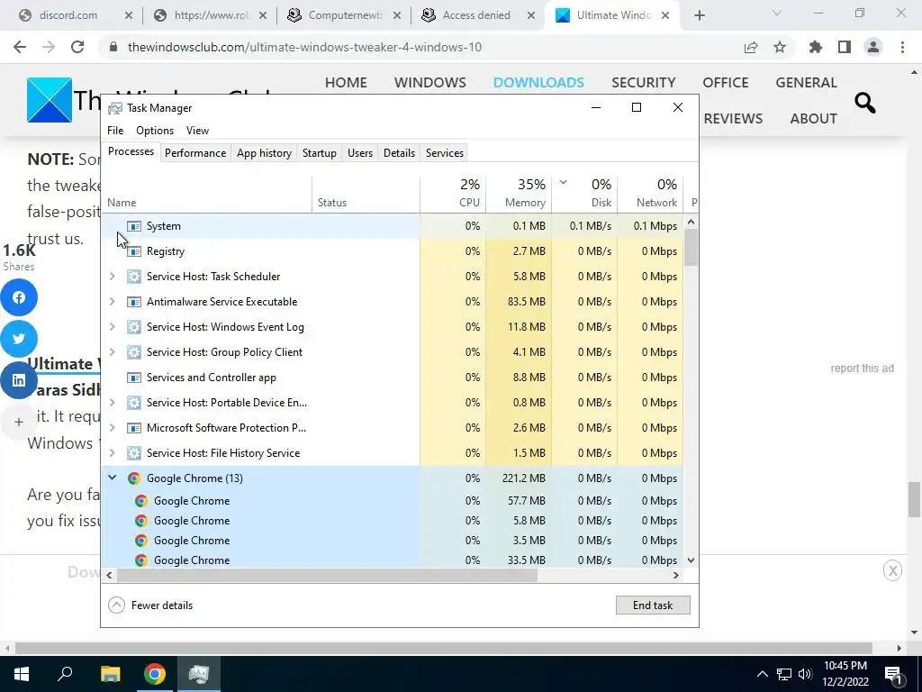This screenshot has width=922, height=692.
Task: Click the System process icon
Action: 134,226
